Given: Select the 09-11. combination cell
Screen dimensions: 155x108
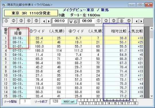Looking at the screenshot, I should pos(18,42).
